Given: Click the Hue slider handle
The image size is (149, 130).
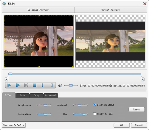Looking at the screenshot, I should click(84, 114).
